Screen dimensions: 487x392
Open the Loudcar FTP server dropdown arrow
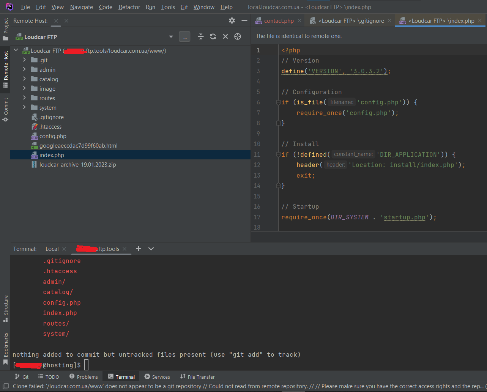coord(171,37)
